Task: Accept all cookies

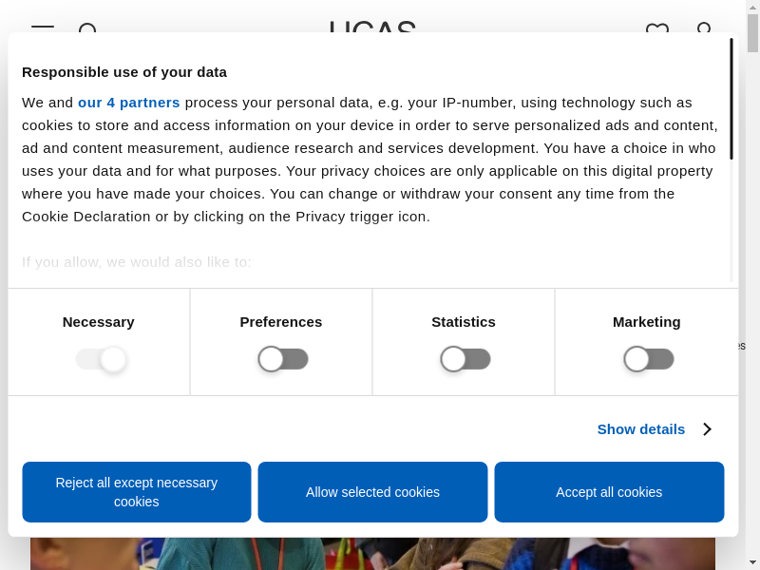Action: pyautogui.click(x=609, y=492)
